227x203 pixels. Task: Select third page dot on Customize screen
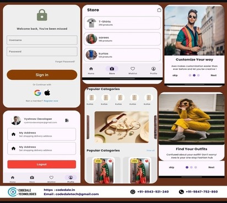point(198,75)
